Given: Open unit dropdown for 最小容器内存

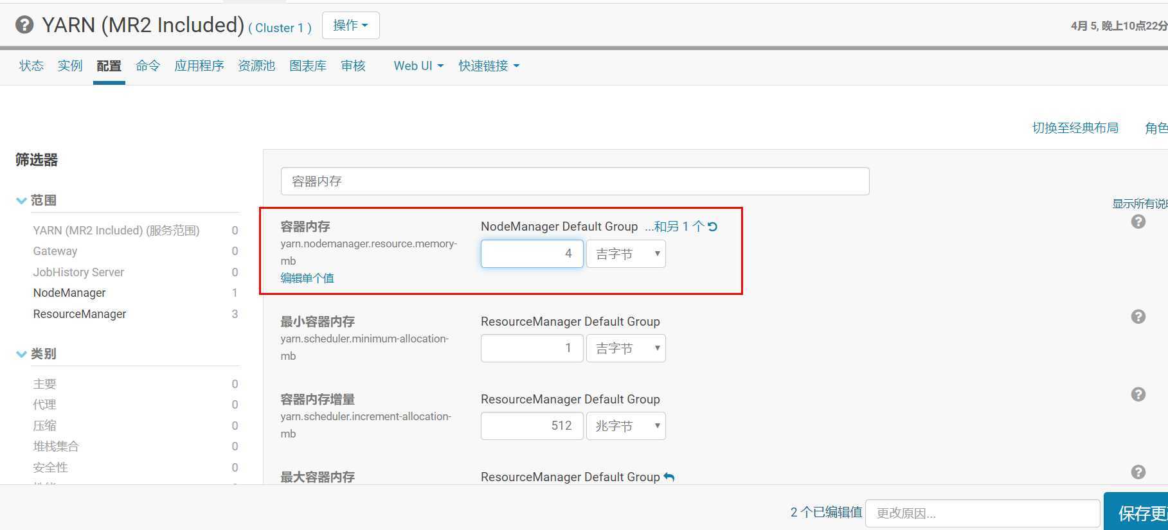Looking at the screenshot, I should (626, 348).
